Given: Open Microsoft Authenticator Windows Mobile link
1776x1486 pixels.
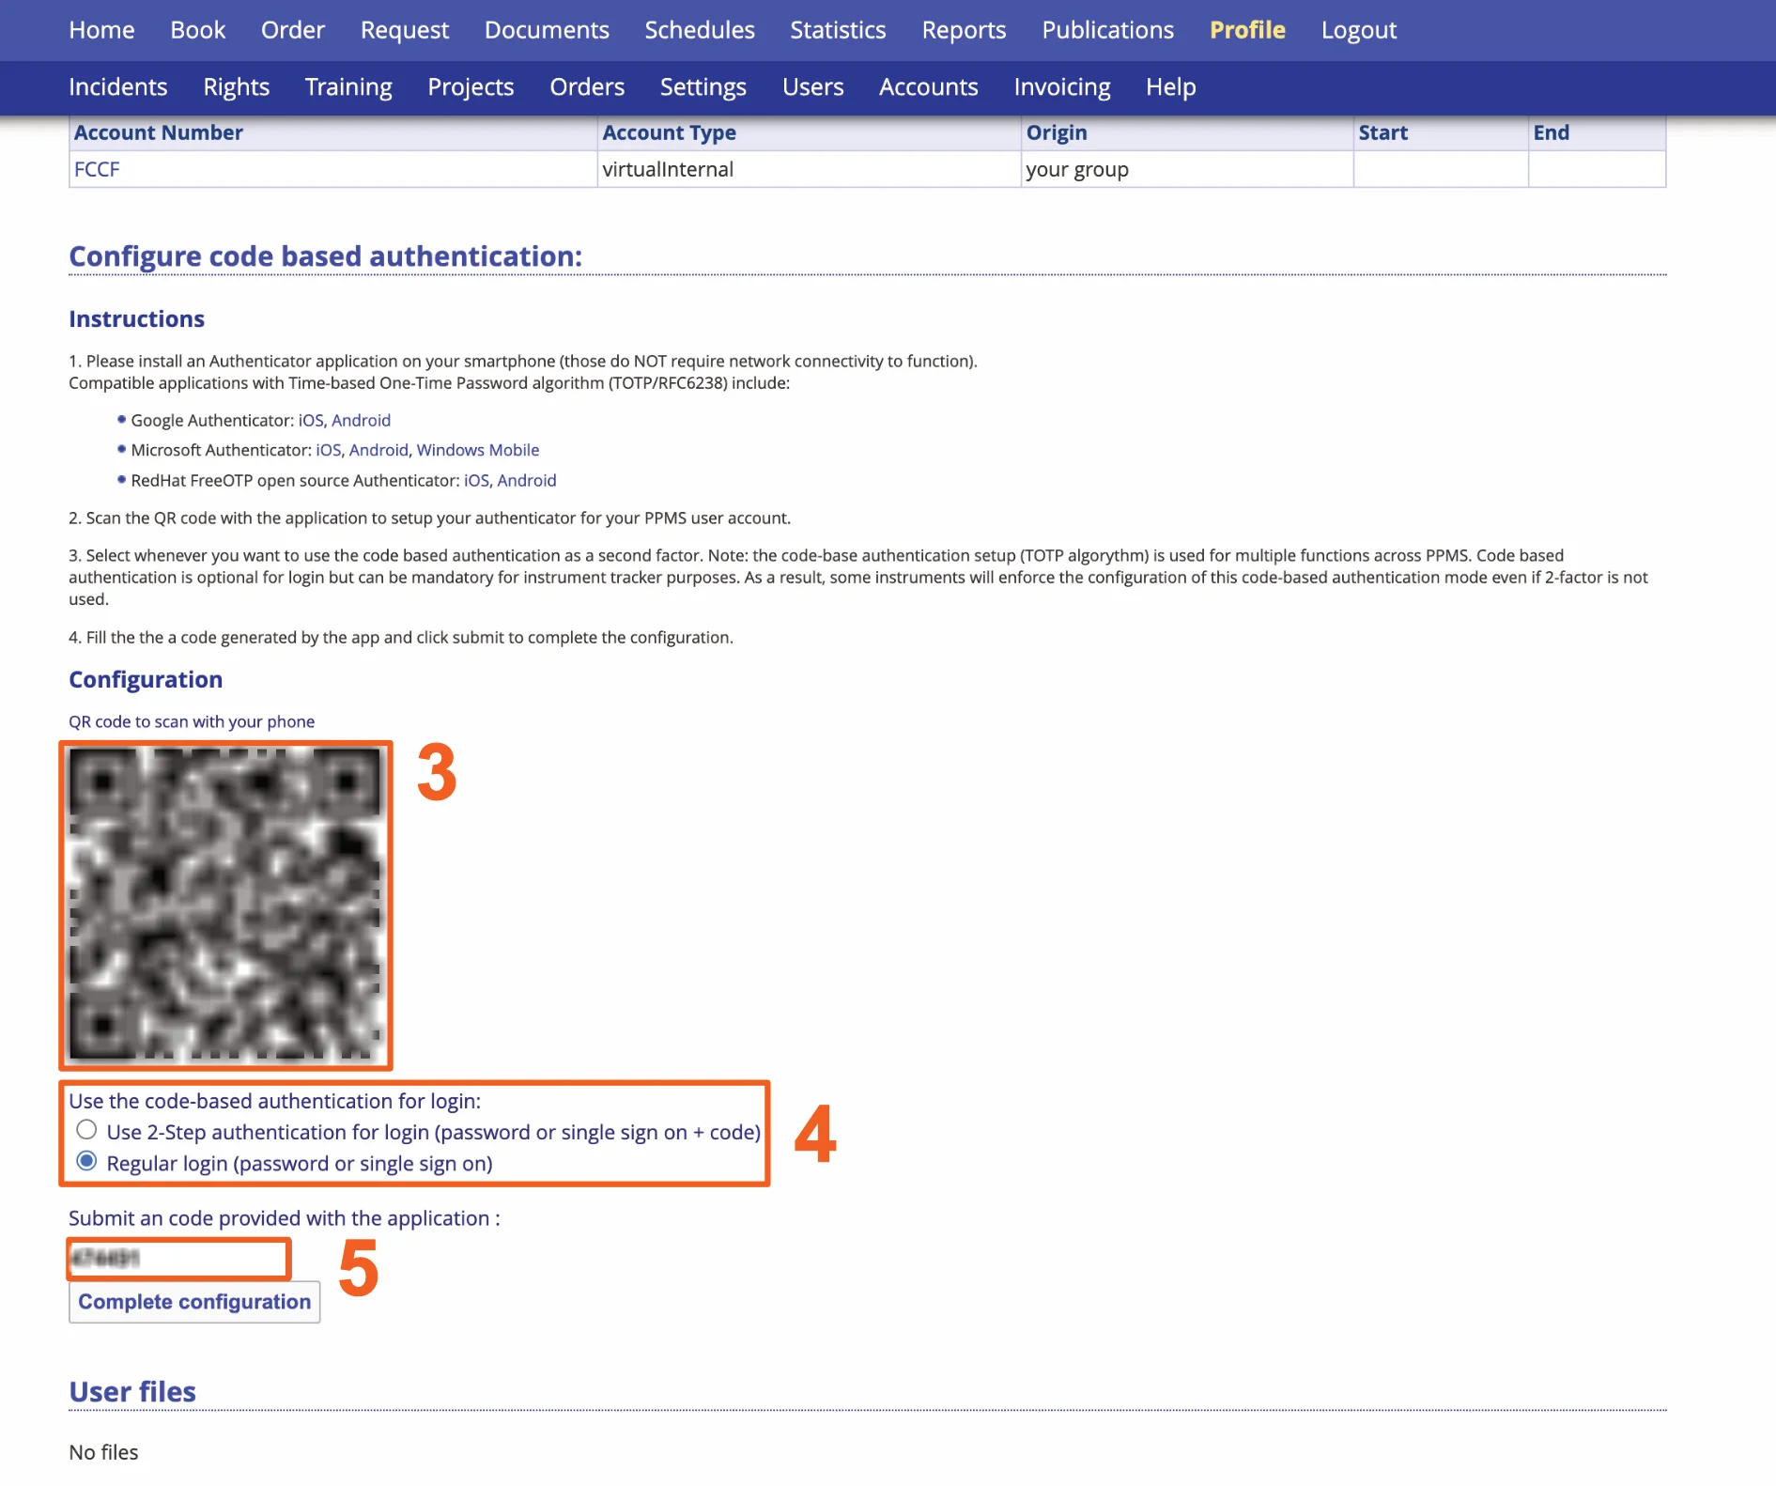Looking at the screenshot, I should click(477, 451).
